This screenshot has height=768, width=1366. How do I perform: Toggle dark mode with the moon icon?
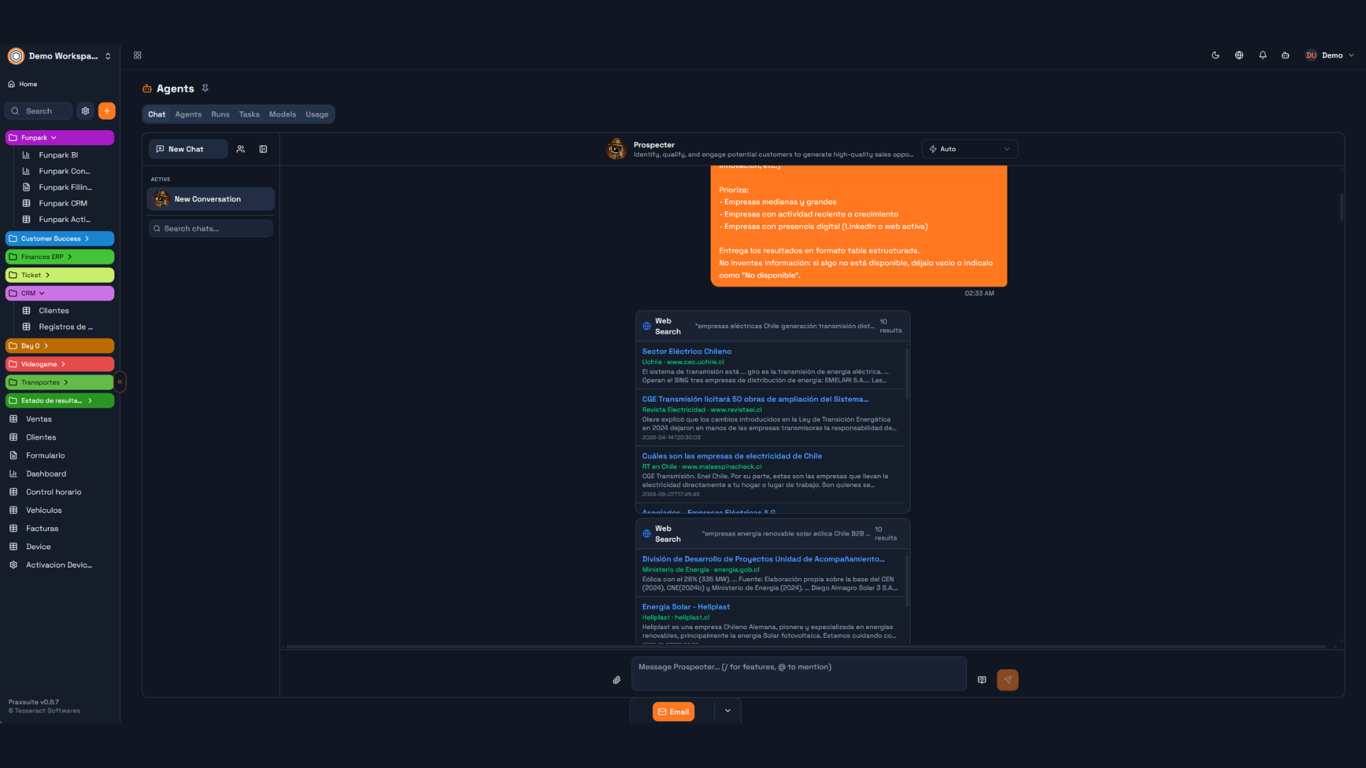1215,55
